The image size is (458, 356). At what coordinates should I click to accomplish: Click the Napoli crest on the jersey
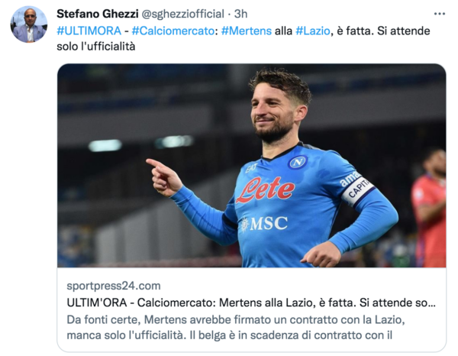pyautogui.click(x=296, y=162)
